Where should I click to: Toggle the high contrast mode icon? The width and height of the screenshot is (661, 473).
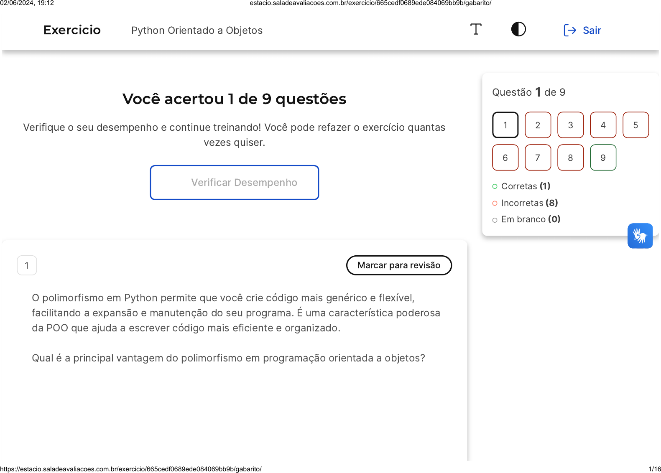(518, 29)
